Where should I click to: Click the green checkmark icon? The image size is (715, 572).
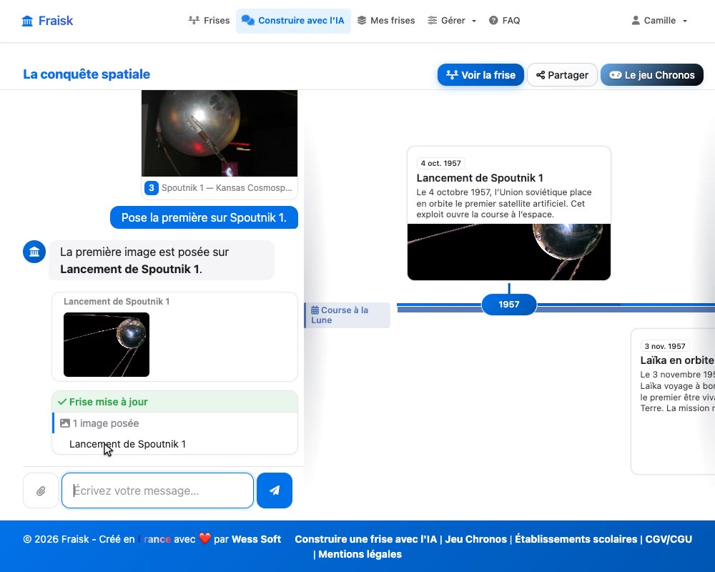click(x=62, y=402)
